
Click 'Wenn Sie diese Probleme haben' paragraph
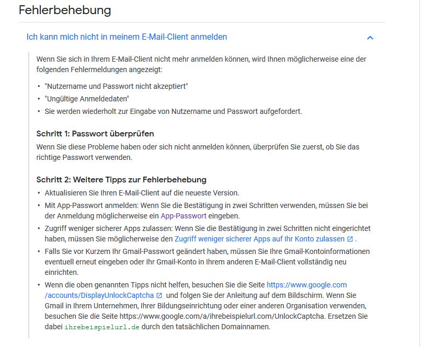(x=198, y=152)
